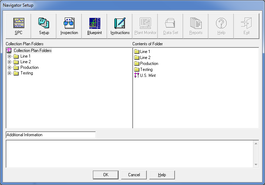Expand the Production tree node
Screen dimensions: 265x185
click(x=9, y=67)
